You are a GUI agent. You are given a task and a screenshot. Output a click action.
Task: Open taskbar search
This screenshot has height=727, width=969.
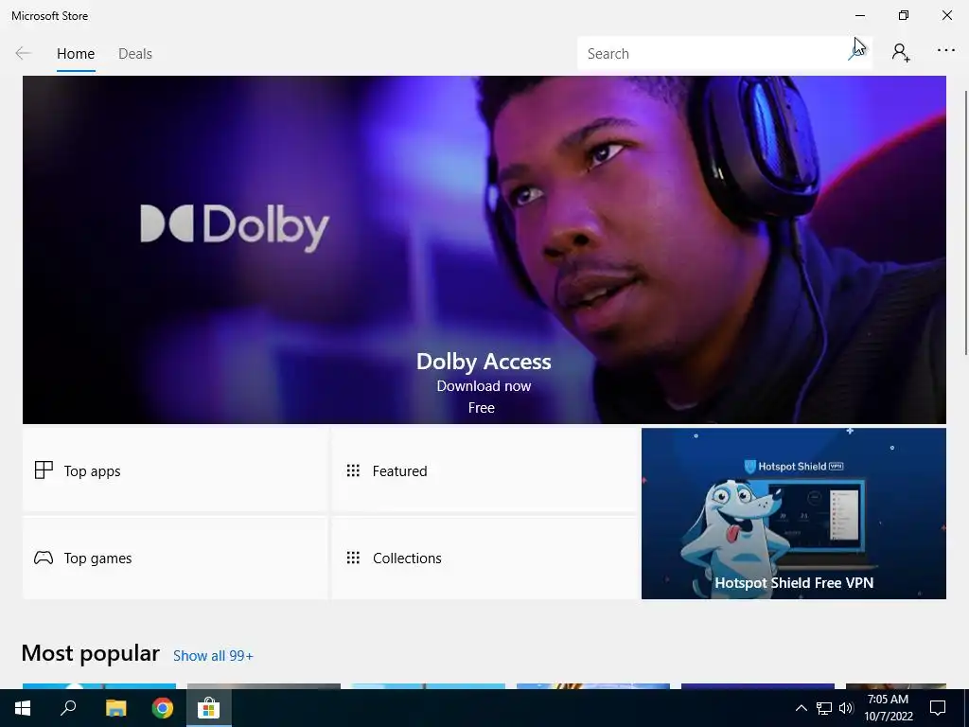pos(68,708)
